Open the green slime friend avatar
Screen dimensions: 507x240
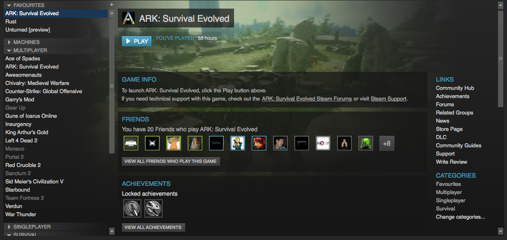[x=366, y=143]
